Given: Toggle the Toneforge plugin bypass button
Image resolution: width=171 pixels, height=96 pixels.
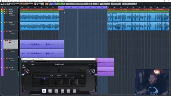Looking at the screenshot, I should coord(22,61).
